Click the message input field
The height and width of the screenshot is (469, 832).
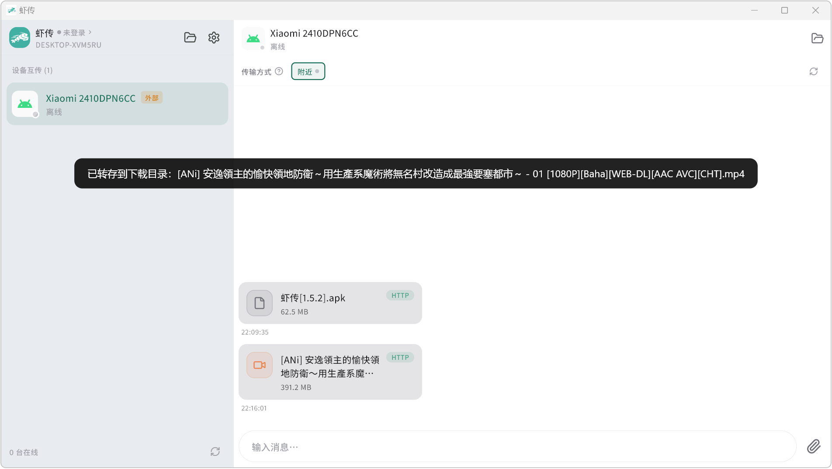coord(517,447)
